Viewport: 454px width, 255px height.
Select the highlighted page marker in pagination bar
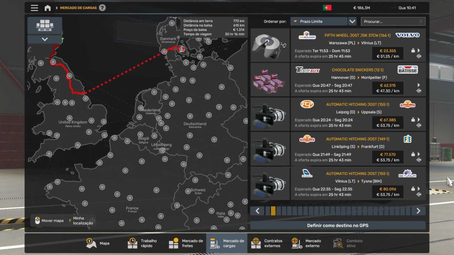pos(273,211)
